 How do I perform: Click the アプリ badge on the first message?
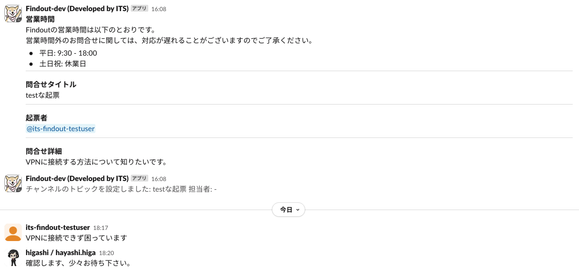coord(140,9)
